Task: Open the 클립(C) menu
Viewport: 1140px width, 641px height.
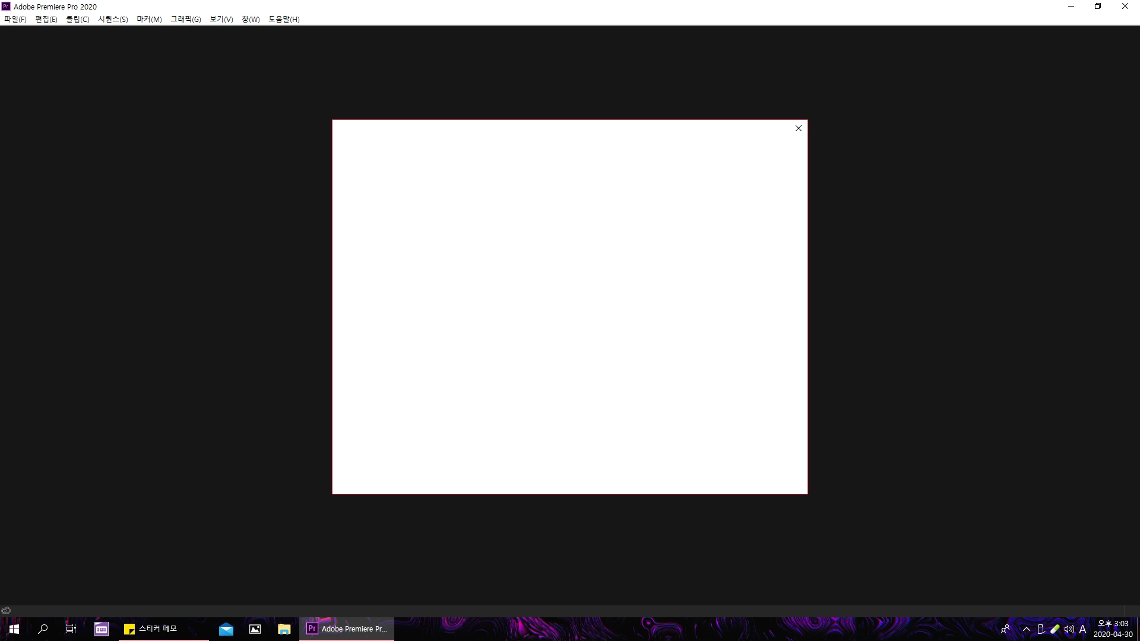Action: 77,19
